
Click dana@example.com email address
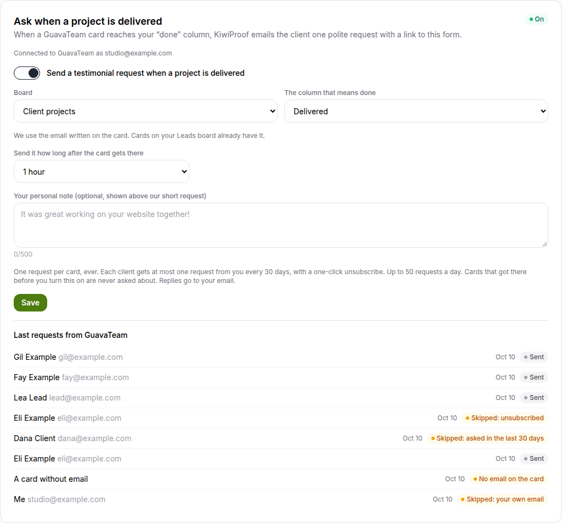pos(94,438)
